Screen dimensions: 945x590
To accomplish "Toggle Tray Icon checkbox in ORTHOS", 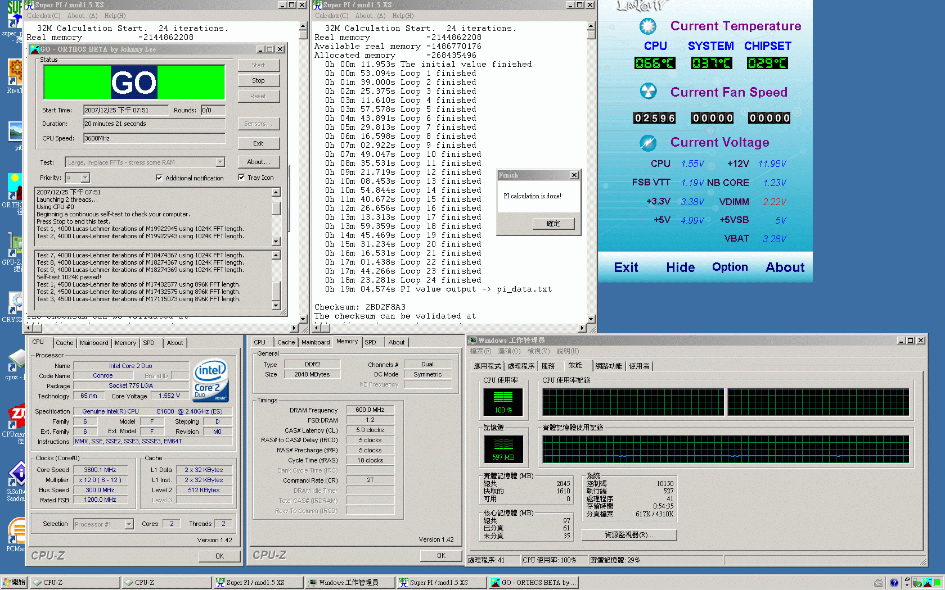I will point(241,178).
